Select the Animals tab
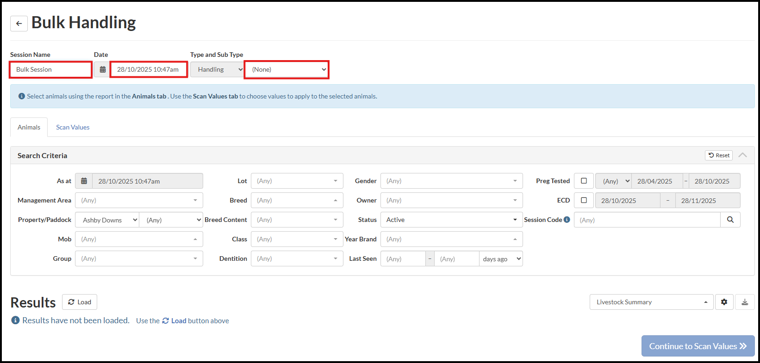The height and width of the screenshot is (363, 760). point(29,127)
